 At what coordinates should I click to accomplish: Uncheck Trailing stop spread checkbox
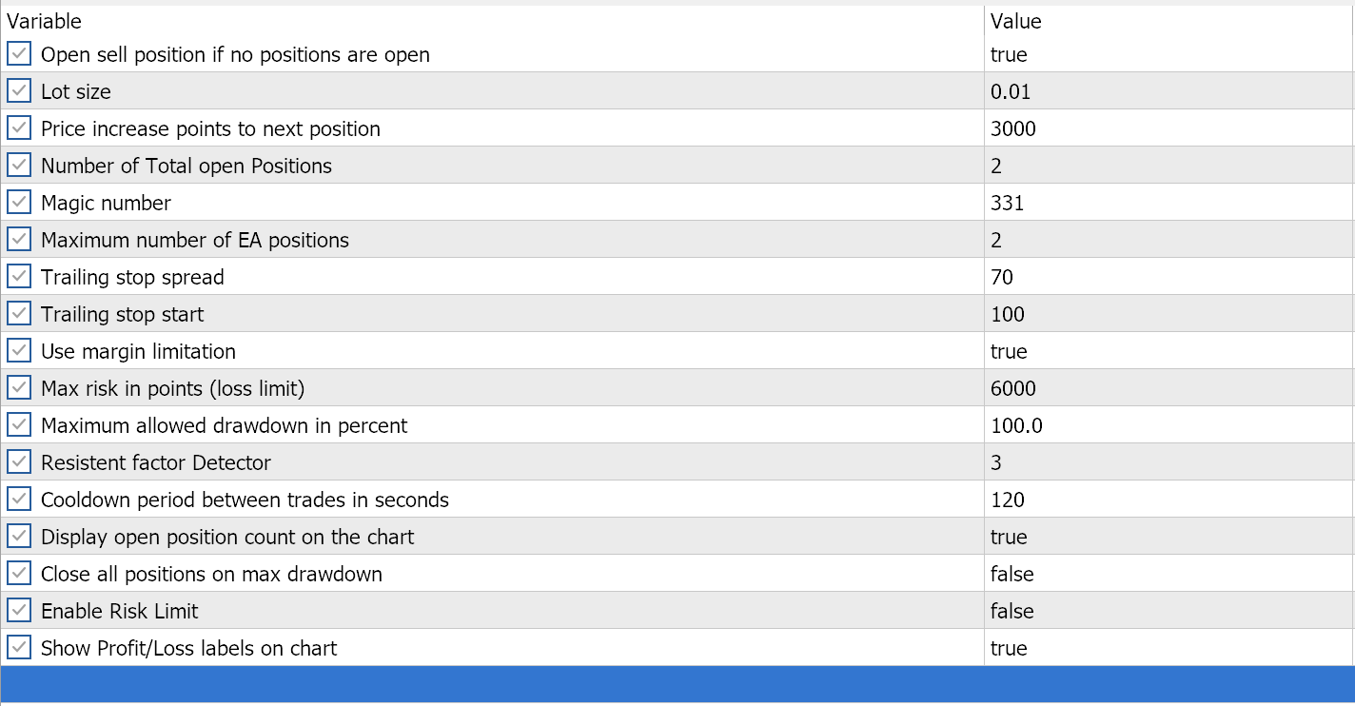point(19,277)
